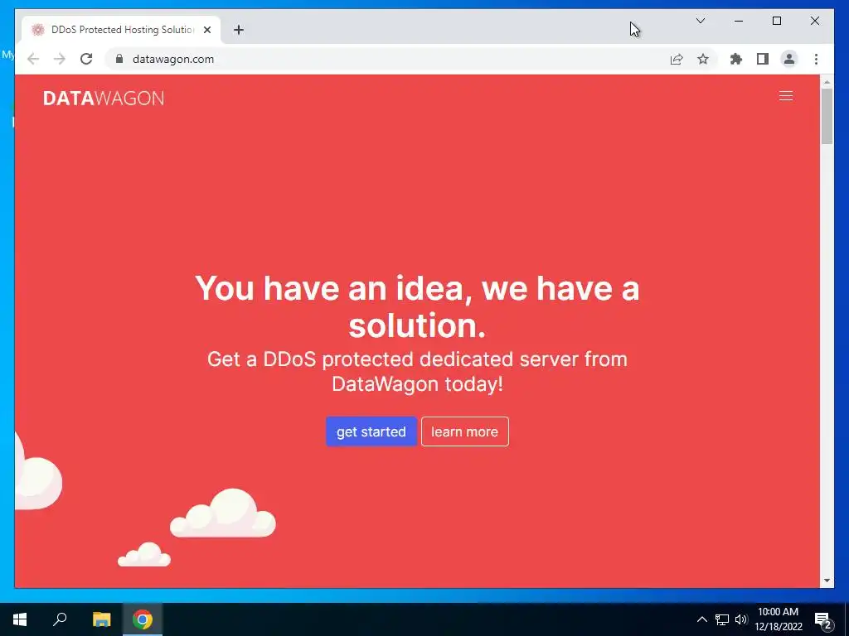Click the scrollbar up arrow
The height and width of the screenshot is (636, 849).
pos(827,82)
